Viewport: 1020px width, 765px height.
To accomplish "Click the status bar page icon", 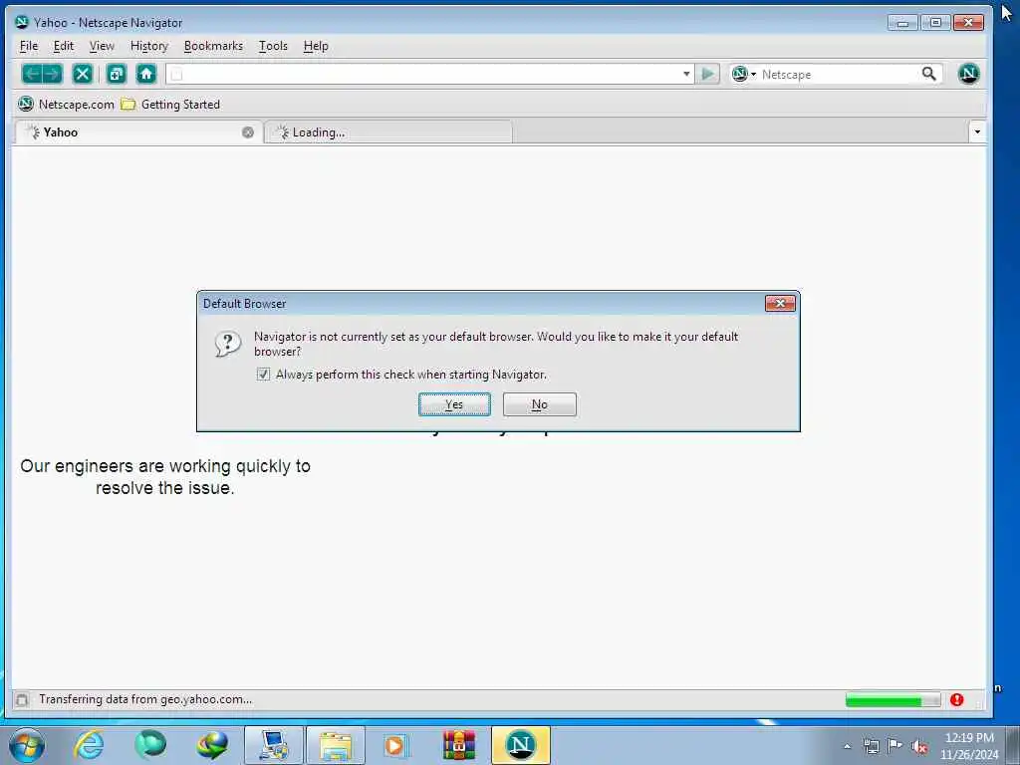I will (22, 700).
